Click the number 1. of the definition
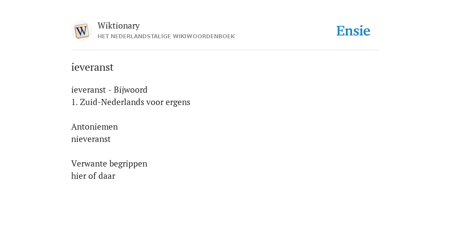 [x=74, y=102]
